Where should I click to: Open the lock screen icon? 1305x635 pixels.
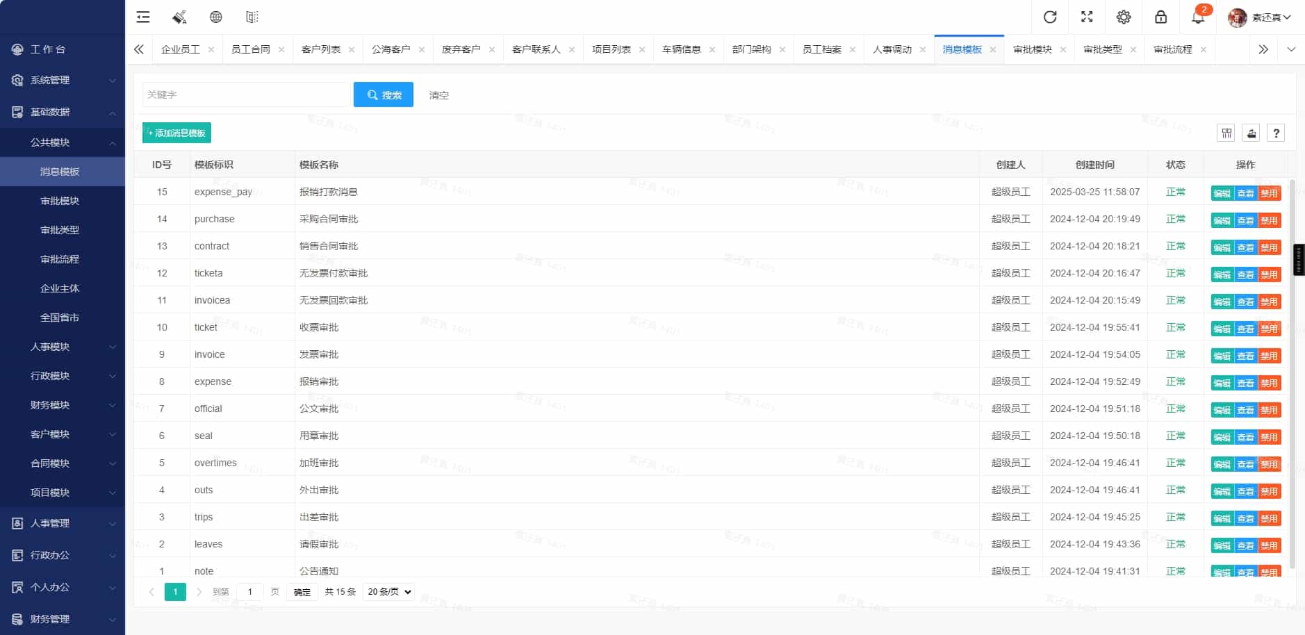click(1160, 17)
